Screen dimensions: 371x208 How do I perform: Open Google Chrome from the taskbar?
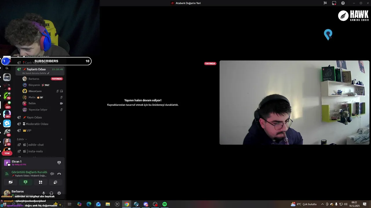127,204
